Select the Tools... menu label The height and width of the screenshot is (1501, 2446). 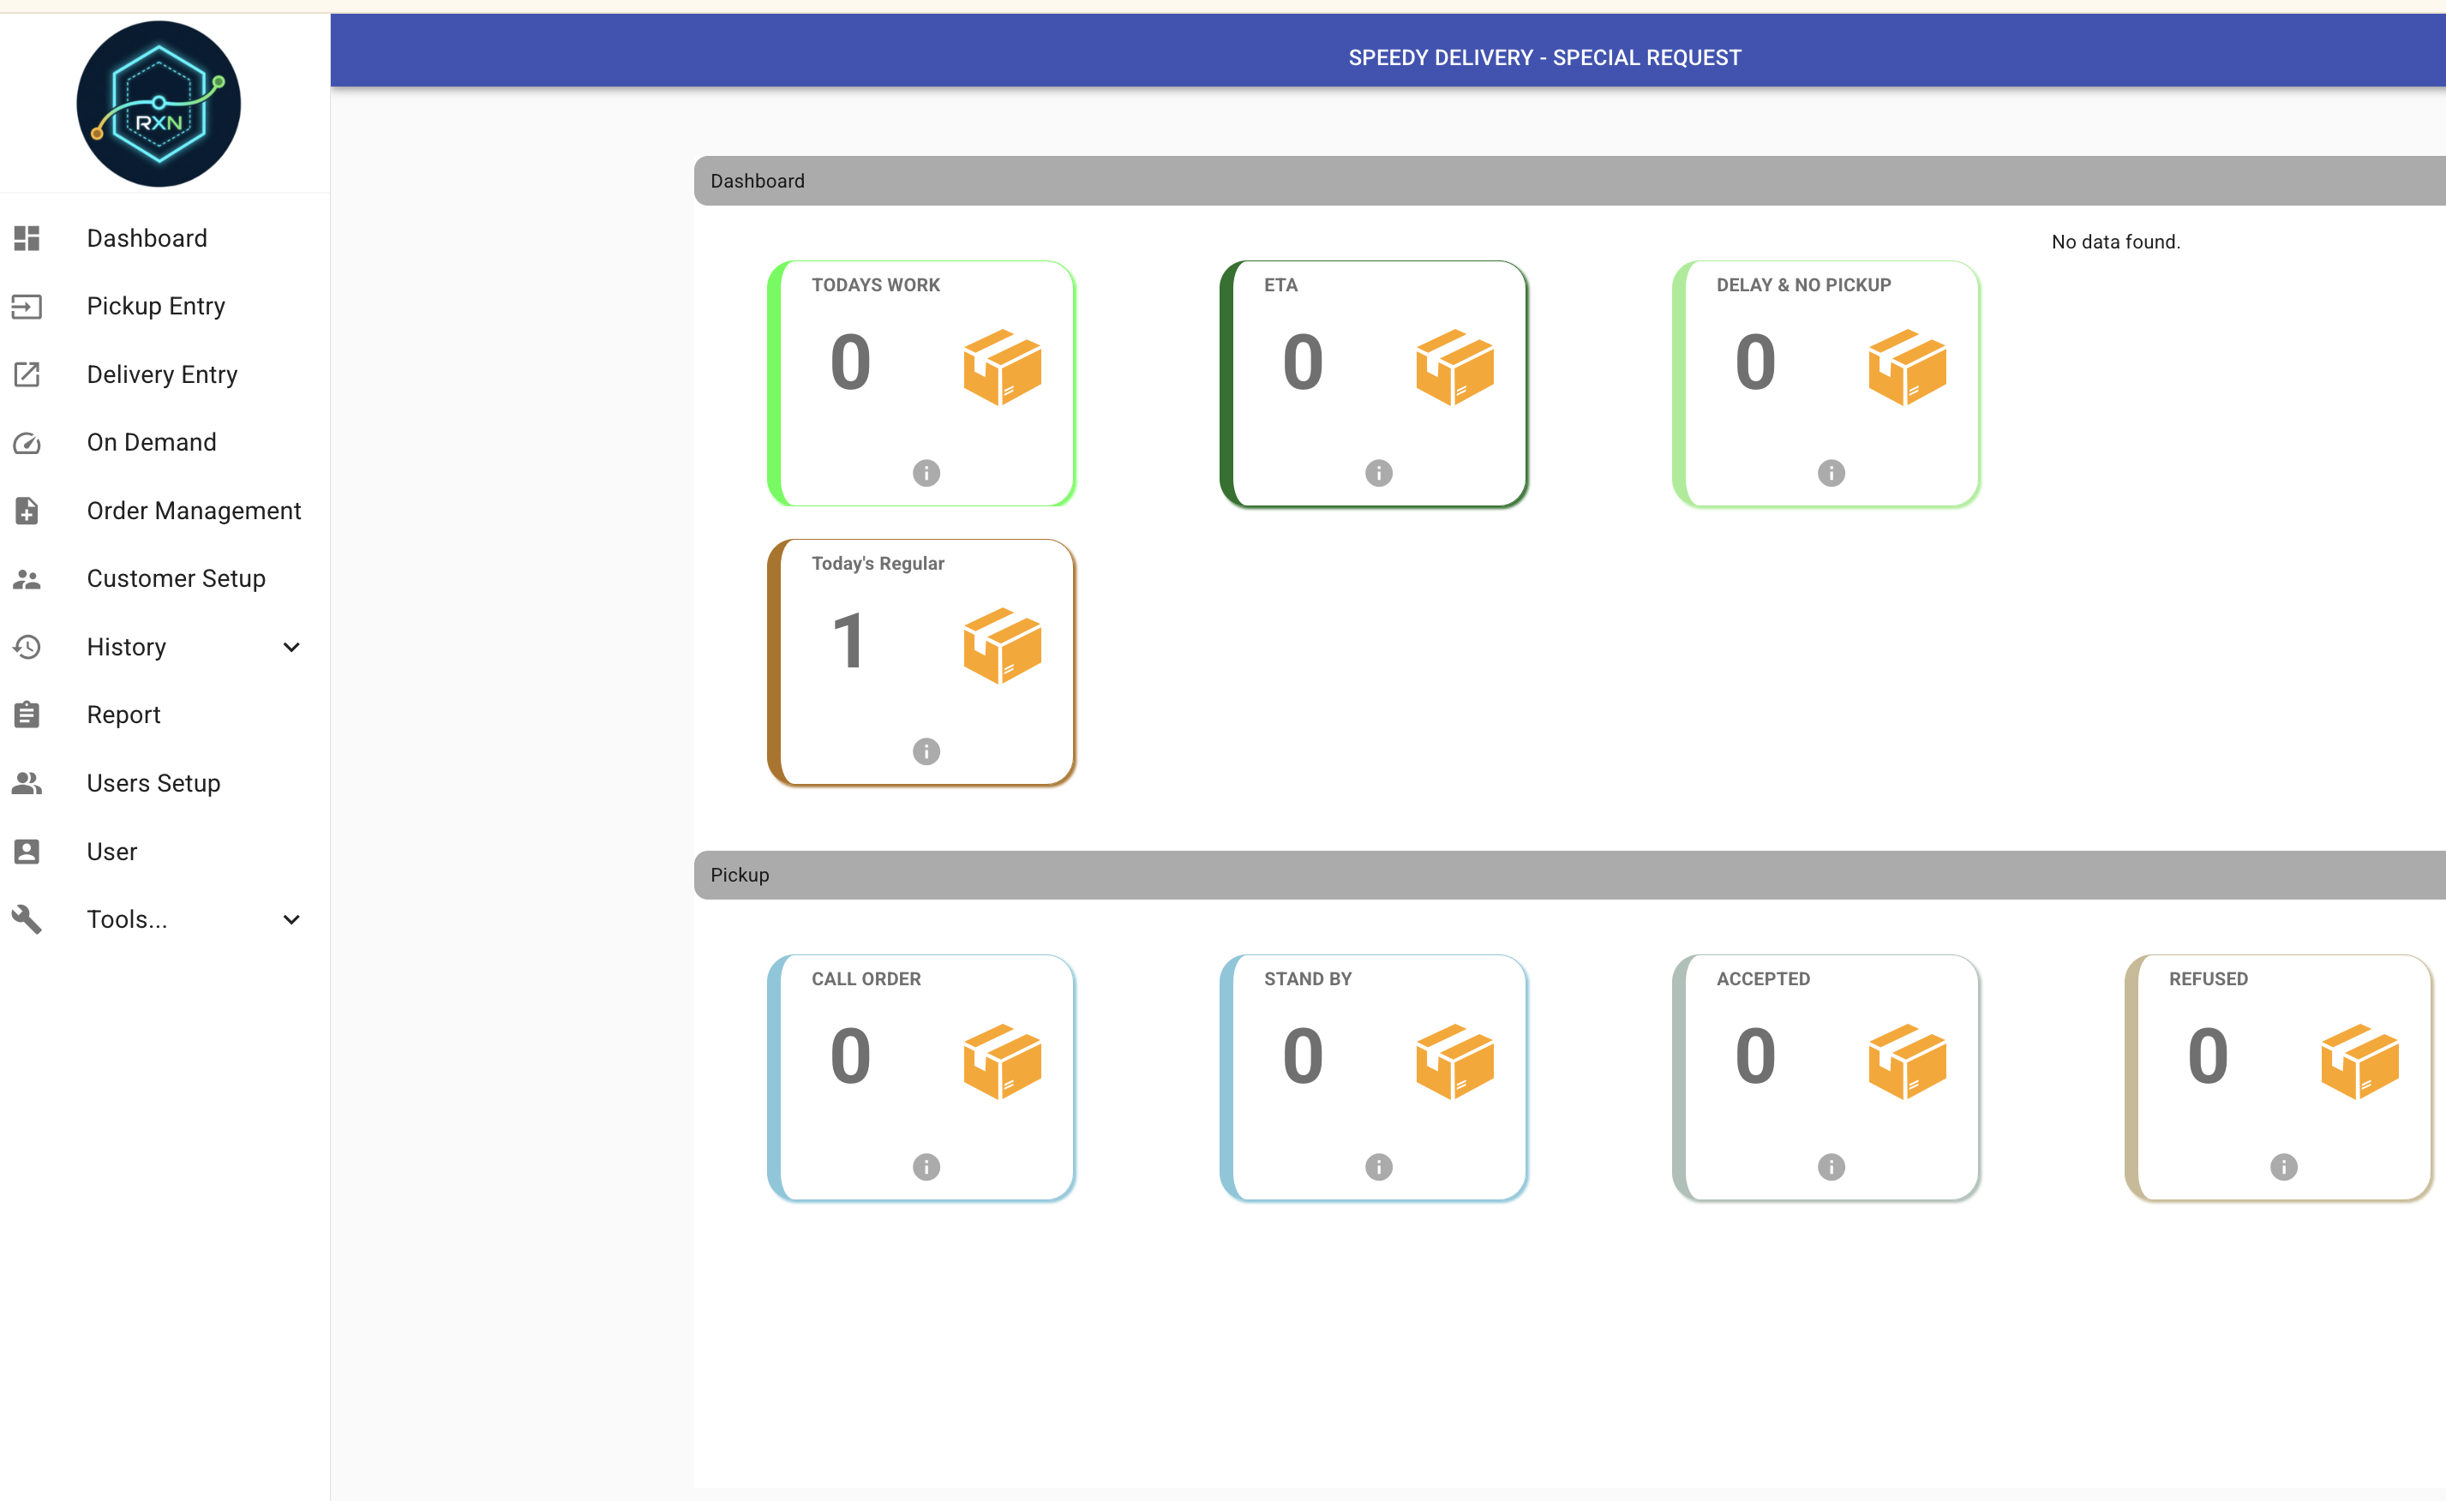(126, 919)
